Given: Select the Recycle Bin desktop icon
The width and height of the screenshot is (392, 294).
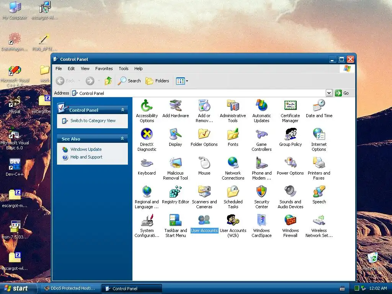Looking at the screenshot, I should (373, 261).
